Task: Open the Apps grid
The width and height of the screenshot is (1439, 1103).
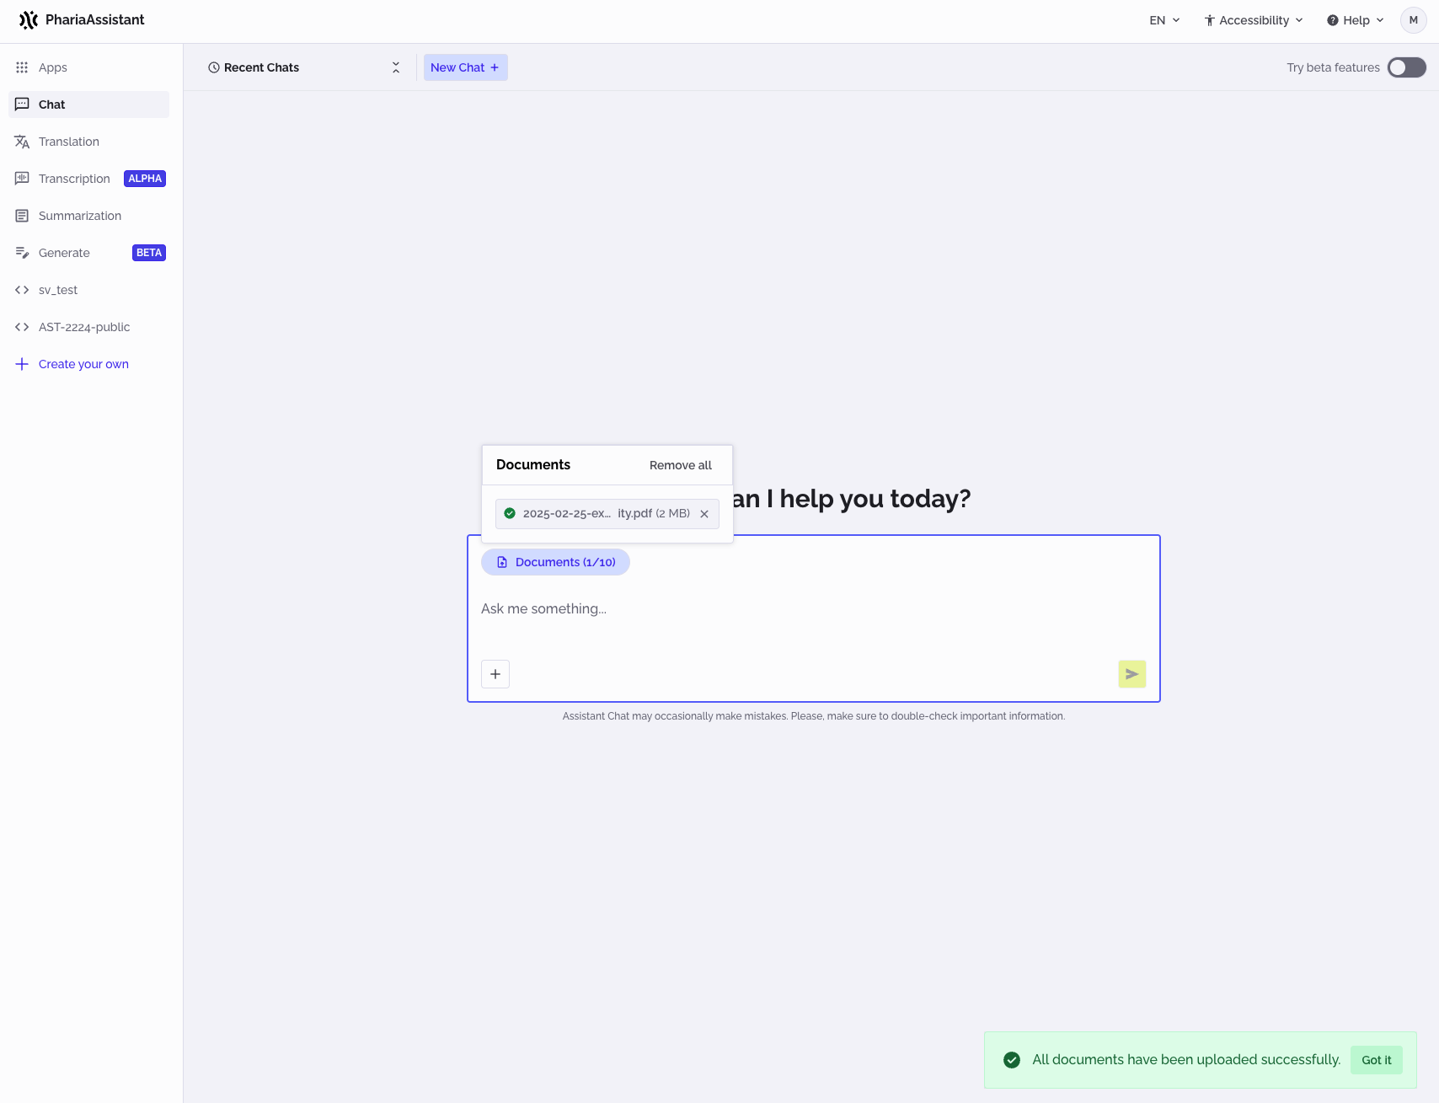Action: (51, 67)
